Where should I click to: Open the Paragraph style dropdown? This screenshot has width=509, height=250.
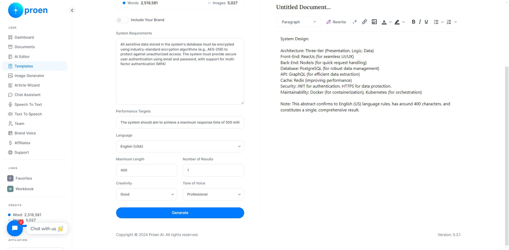coord(299,22)
